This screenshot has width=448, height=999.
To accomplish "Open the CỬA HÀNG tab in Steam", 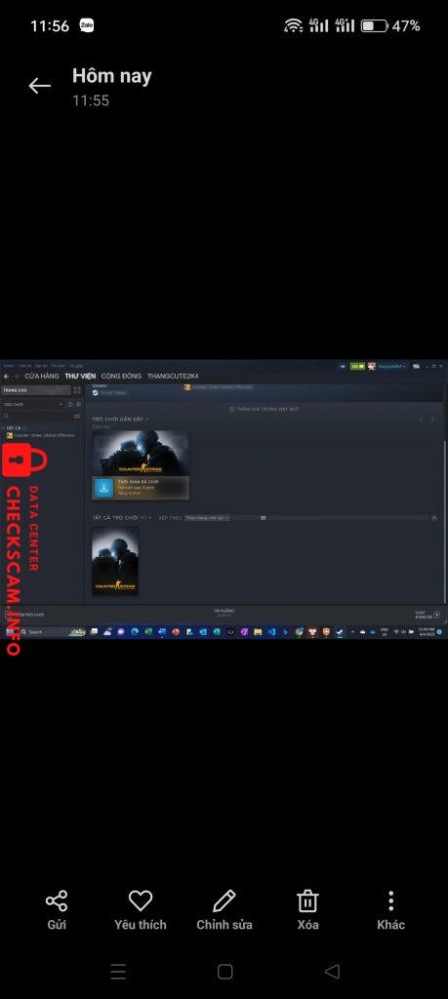I will 41,376.
